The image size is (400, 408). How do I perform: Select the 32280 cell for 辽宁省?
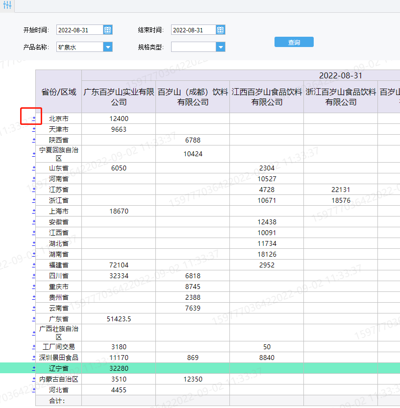click(119, 368)
